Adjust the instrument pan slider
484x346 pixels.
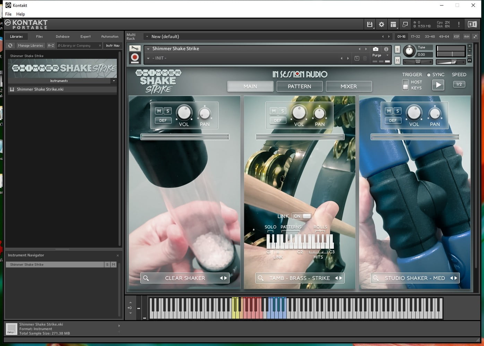coord(418,62)
